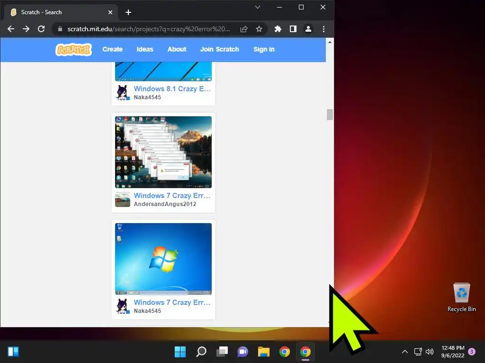Open notification count badge
The width and height of the screenshot is (485, 363).
pyautogui.click(x=472, y=352)
